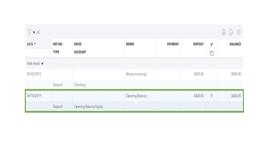Screen dimensions: 263x148
Task: Click the empty reconcile cell on the 09/22/2019 row
Action: coord(212,74)
